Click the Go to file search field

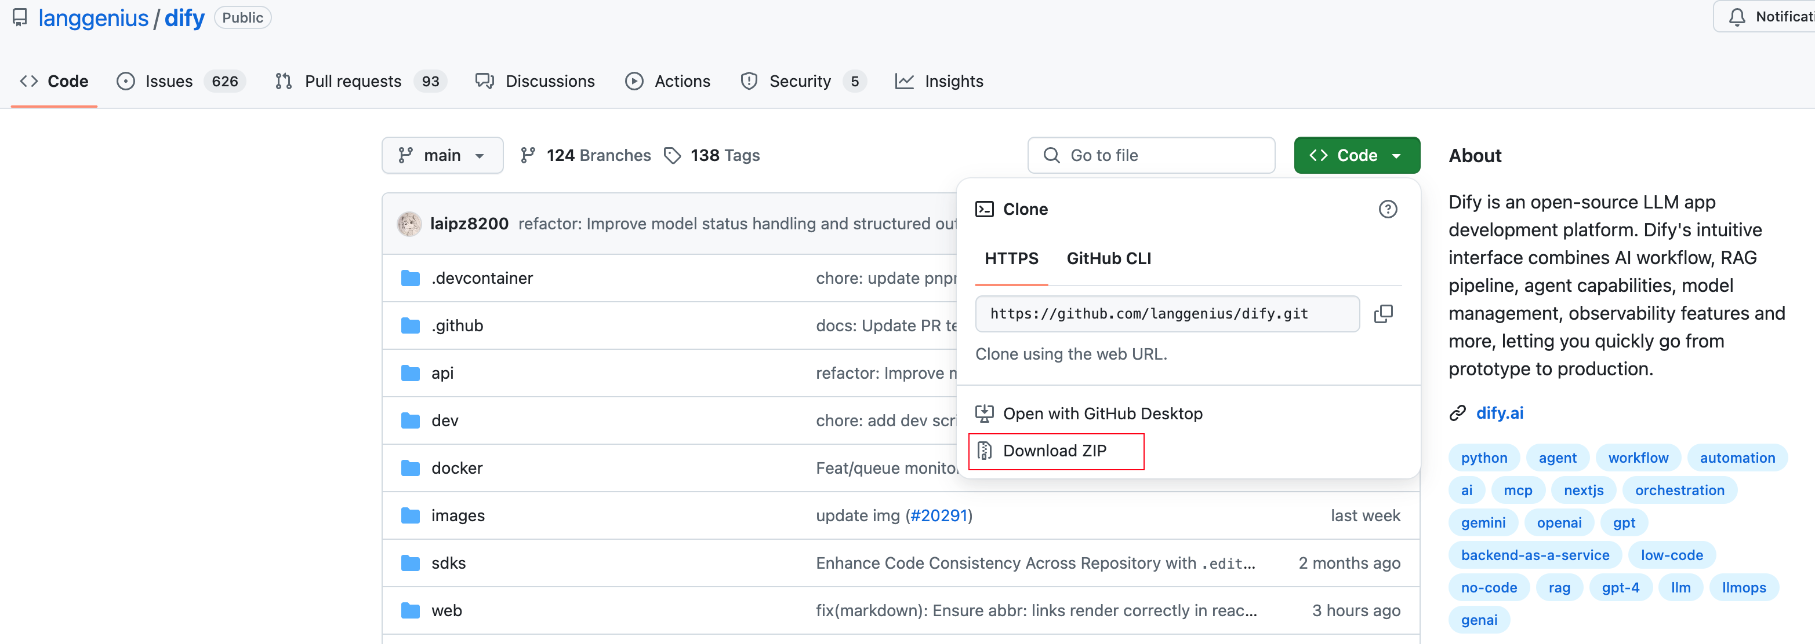tap(1151, 156)
